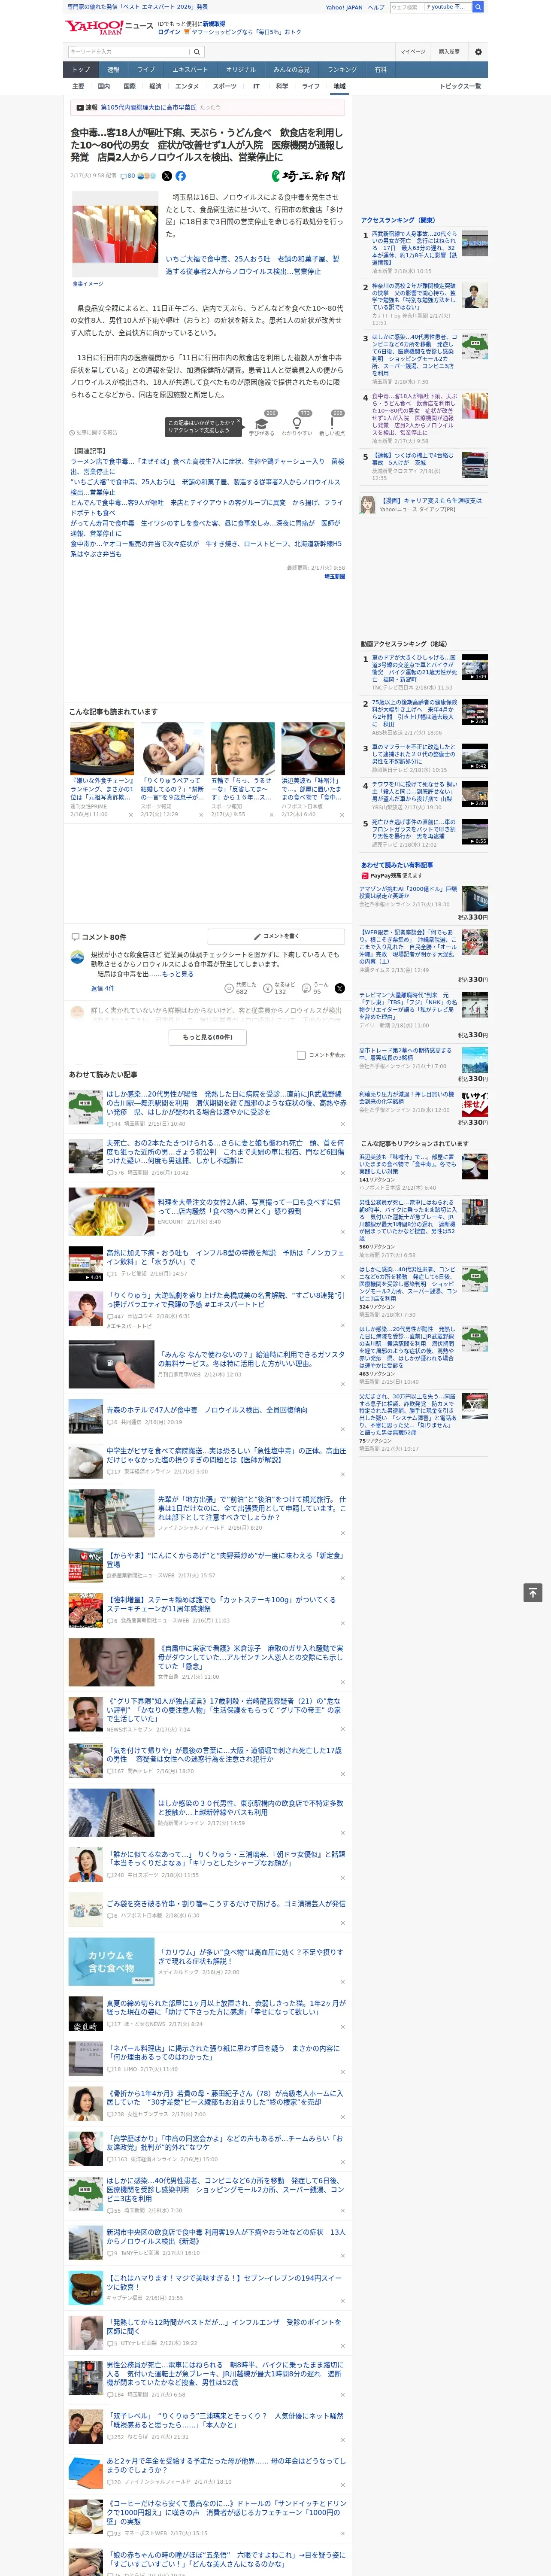
Task: Select the 速報 navigation tab
Action: point(113,70)
